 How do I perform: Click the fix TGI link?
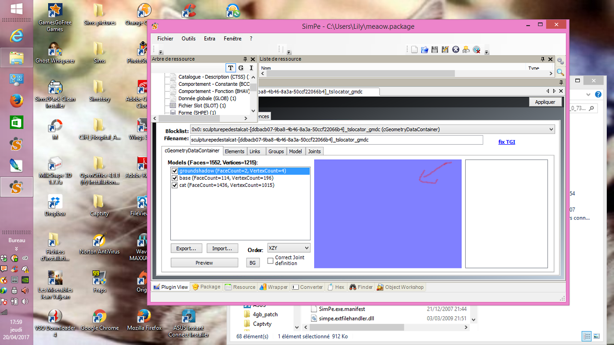[507, 142]
